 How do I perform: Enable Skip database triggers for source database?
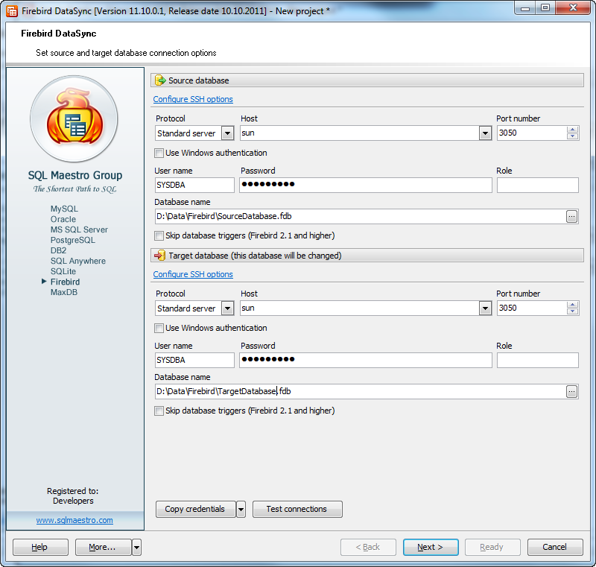(159, 235)
